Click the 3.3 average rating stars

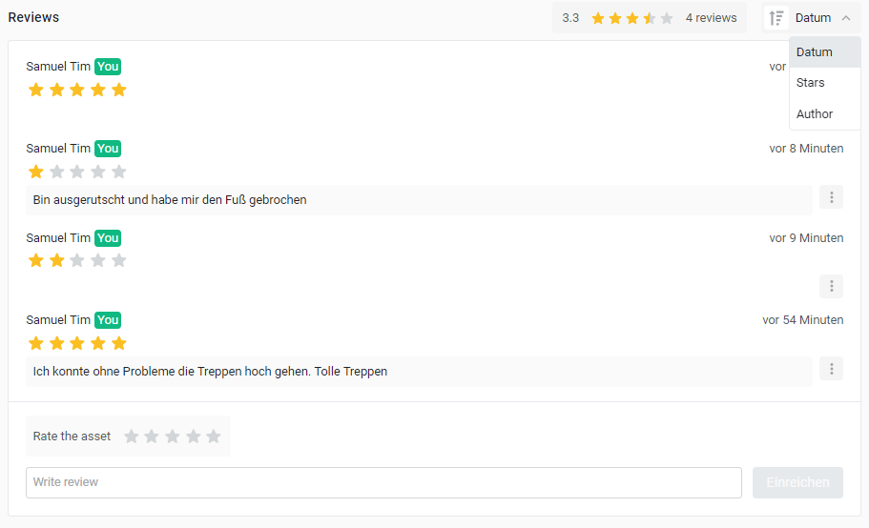tap(631, 18)
